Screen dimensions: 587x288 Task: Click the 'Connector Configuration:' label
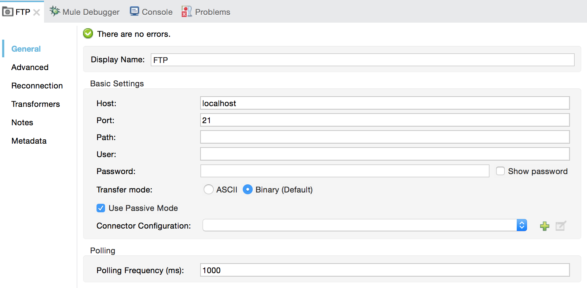click(x=143, y=226)
